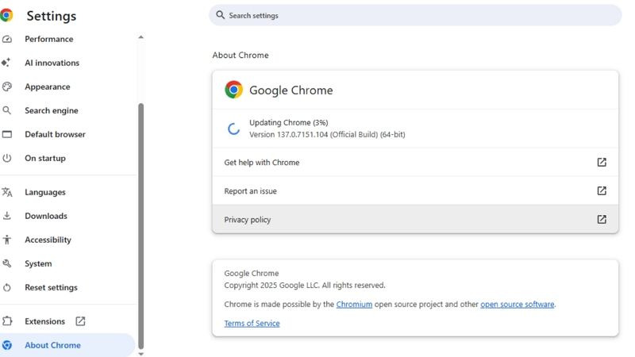Open the Chromium project link
This screenshot has height=357, width=635.
coord(354,305)
